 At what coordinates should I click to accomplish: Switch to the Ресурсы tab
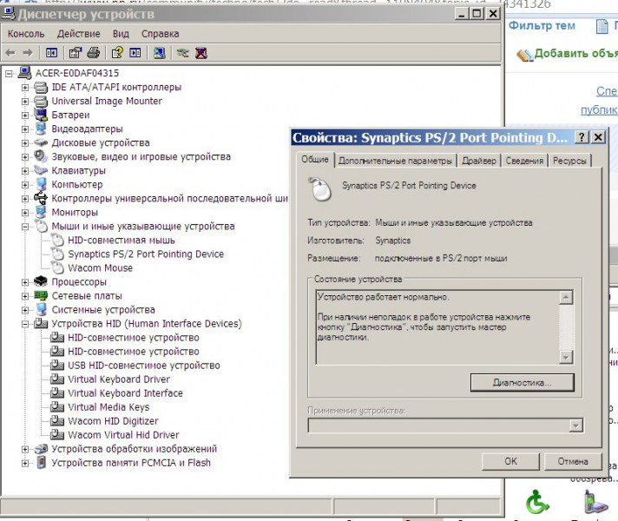point(569,161)
